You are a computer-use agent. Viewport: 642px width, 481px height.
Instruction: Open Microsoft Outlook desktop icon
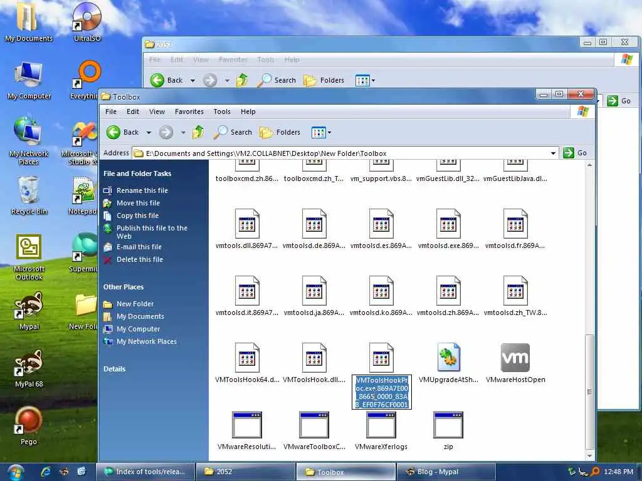[29, 257]
